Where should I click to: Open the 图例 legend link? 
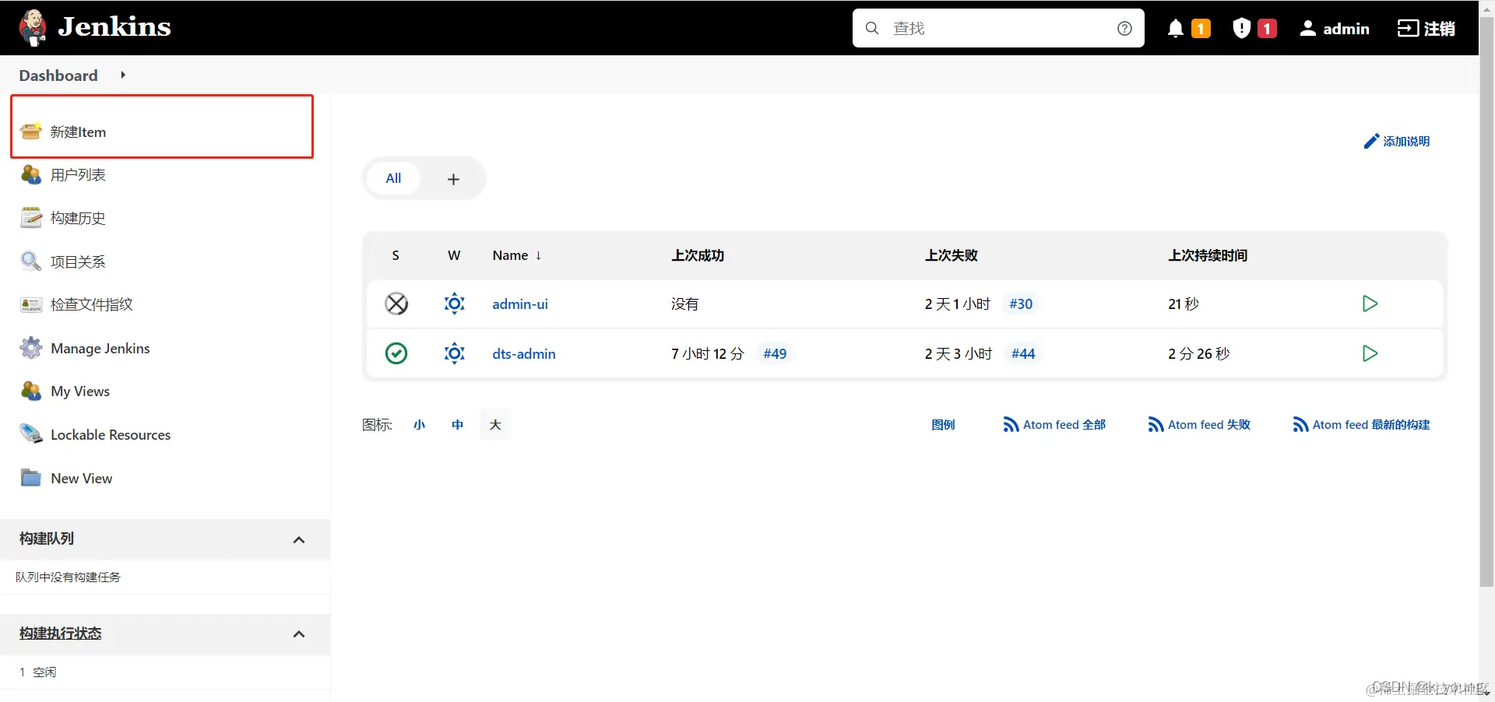pyautogui.click(x=943, y=425)
